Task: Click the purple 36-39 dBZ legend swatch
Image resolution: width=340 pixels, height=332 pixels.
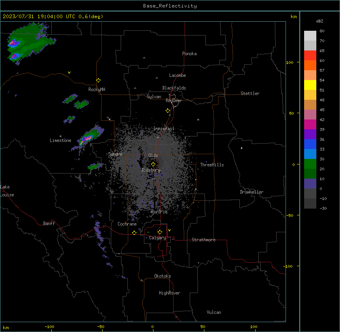Action: coord(310,134)
